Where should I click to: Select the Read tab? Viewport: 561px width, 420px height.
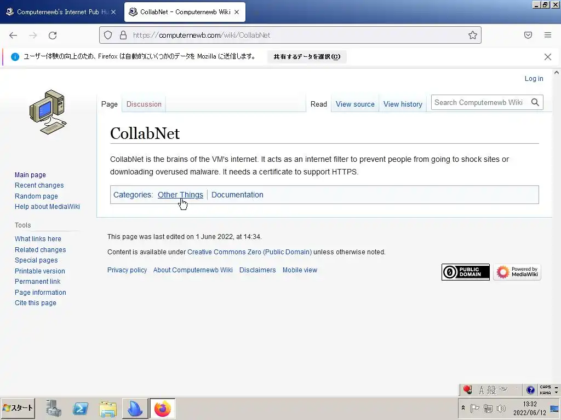pyautogui.click(x=318, y=104)
